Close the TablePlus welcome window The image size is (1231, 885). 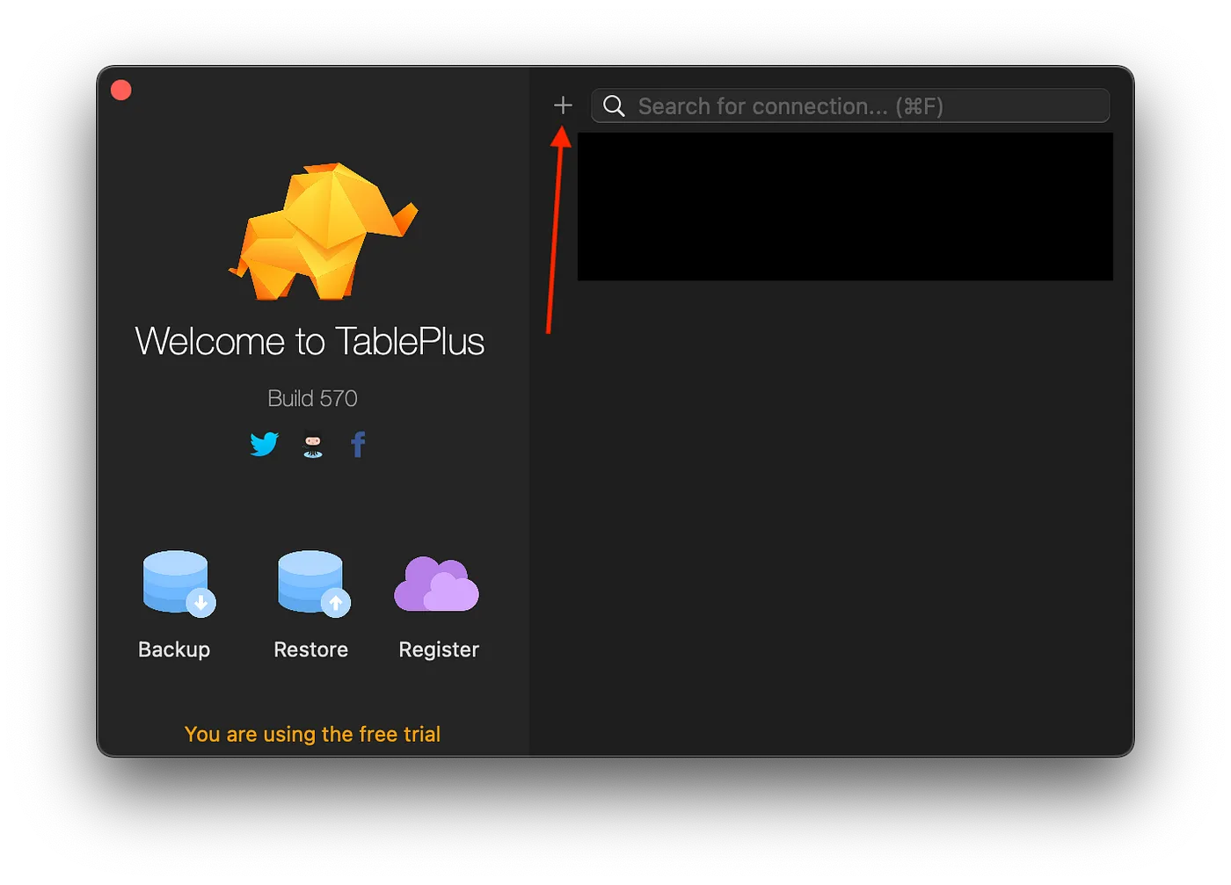click(121, 91)
